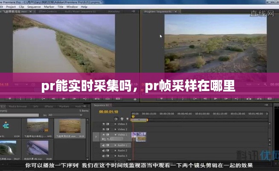Expand the Video 2 track
Viewport: 279px width, 171px height.
(115, 129)
